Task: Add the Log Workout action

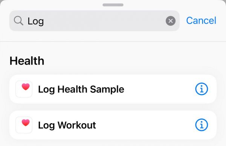Action: (x=113, y=125)
